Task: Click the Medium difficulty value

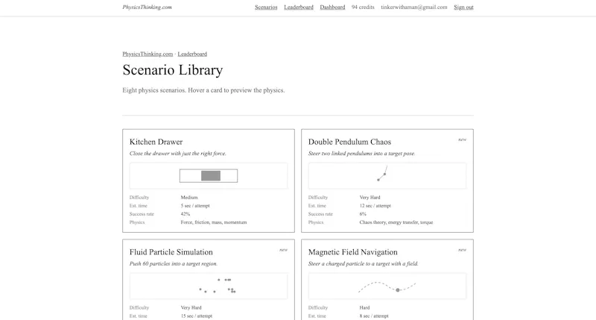Action: pyautogui.click(x=189, y=198)
